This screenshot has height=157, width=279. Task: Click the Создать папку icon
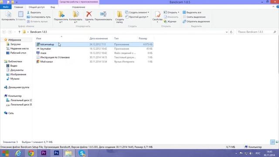click(119, 14)
